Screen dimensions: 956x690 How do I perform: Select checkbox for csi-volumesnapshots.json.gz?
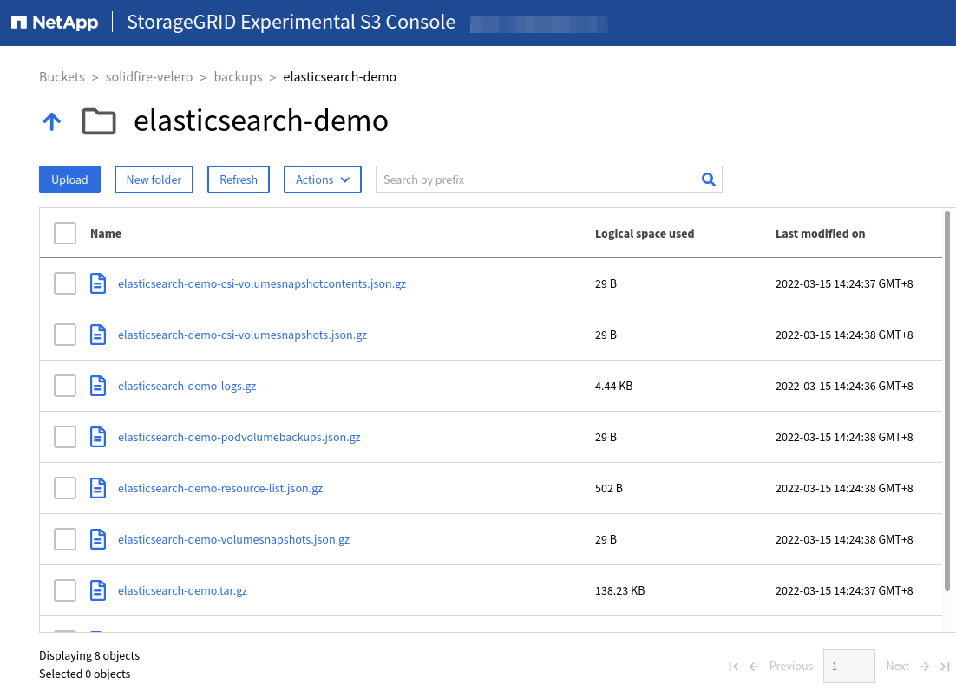64,335
